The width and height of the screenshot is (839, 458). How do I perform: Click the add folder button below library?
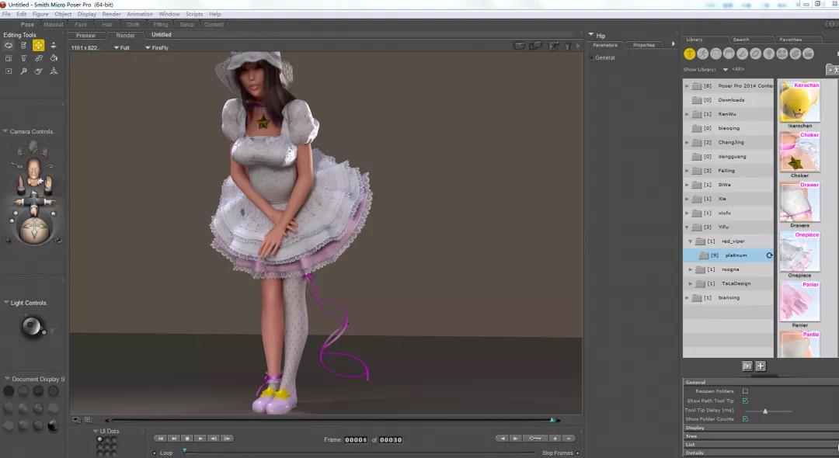747,366
